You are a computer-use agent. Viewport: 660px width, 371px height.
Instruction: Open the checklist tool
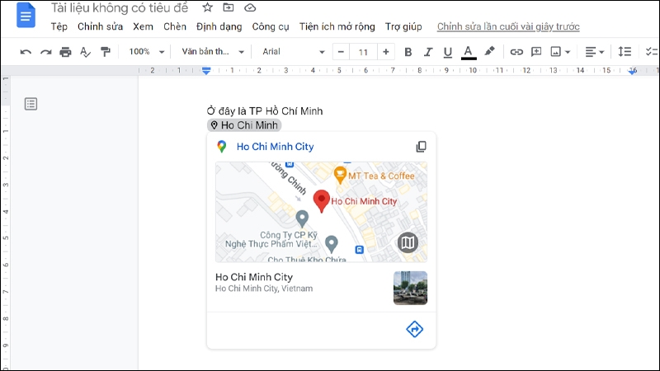(652, 52)
